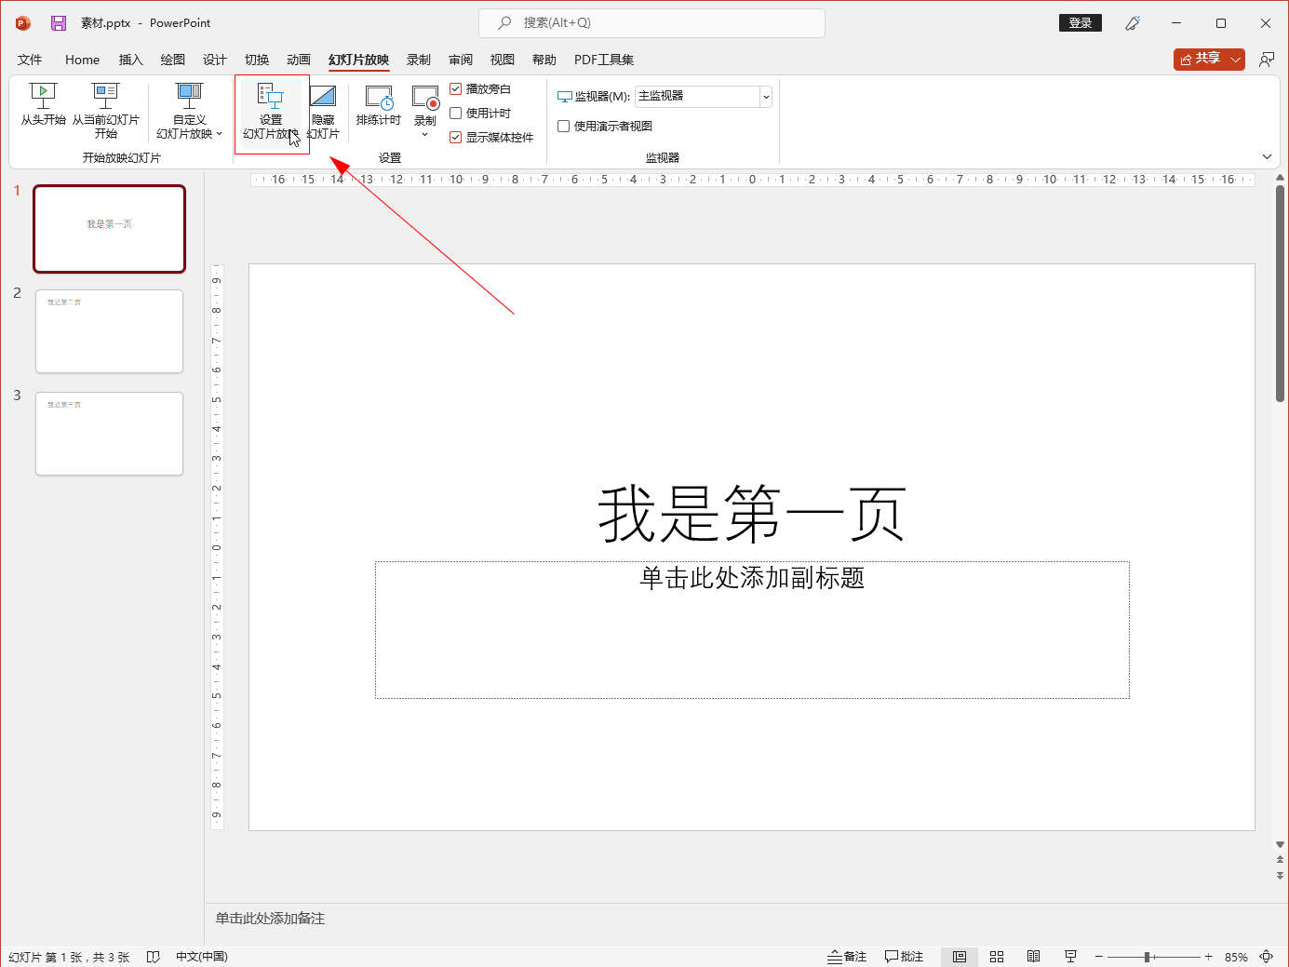
Task: Fit slide to current window icon
Action: [x=1267, y=957]
